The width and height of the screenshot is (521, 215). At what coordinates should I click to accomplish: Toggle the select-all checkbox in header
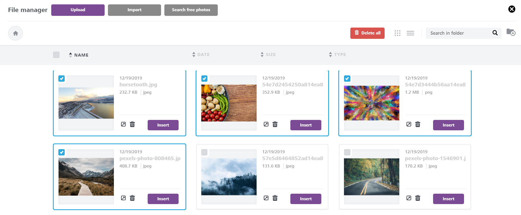56,55
